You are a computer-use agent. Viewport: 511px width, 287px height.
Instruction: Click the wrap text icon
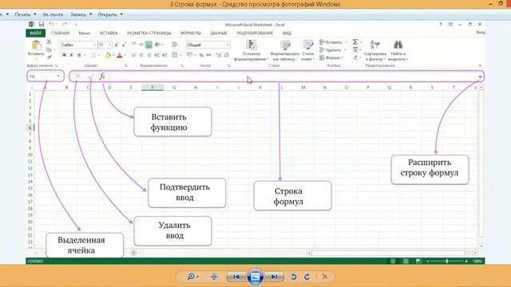[x=175, y=45]
